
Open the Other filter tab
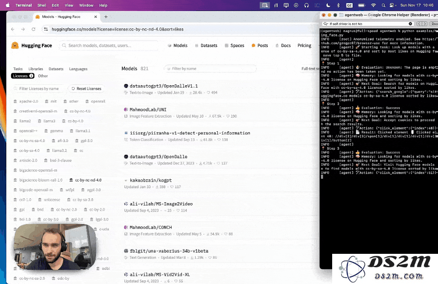point(43,76)
